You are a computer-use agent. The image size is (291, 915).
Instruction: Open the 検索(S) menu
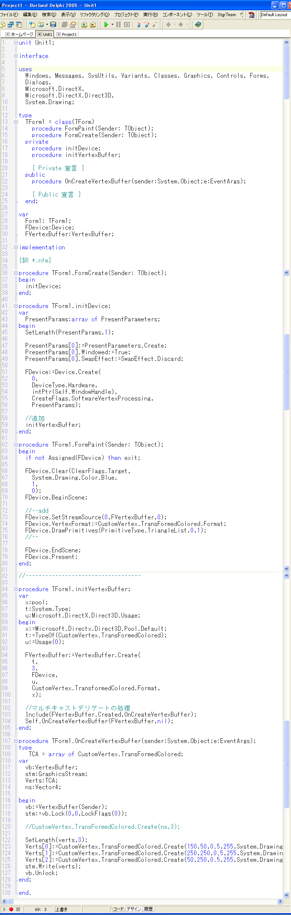[x=49, y=15]
